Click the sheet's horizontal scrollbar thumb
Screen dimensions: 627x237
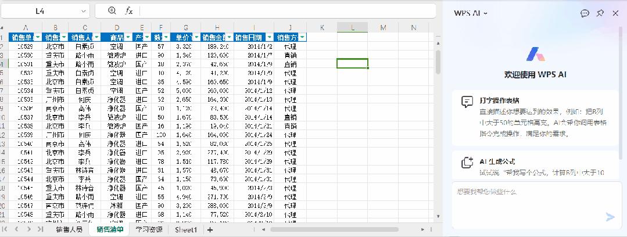pyautogui.click(x=334, y=229)
